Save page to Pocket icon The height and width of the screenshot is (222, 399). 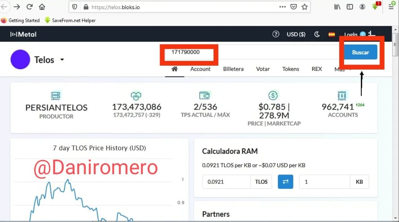click(x=294, y=7)
